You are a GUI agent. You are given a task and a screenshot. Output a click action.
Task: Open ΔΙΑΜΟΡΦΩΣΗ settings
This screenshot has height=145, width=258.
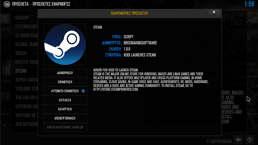click(65, 73)
